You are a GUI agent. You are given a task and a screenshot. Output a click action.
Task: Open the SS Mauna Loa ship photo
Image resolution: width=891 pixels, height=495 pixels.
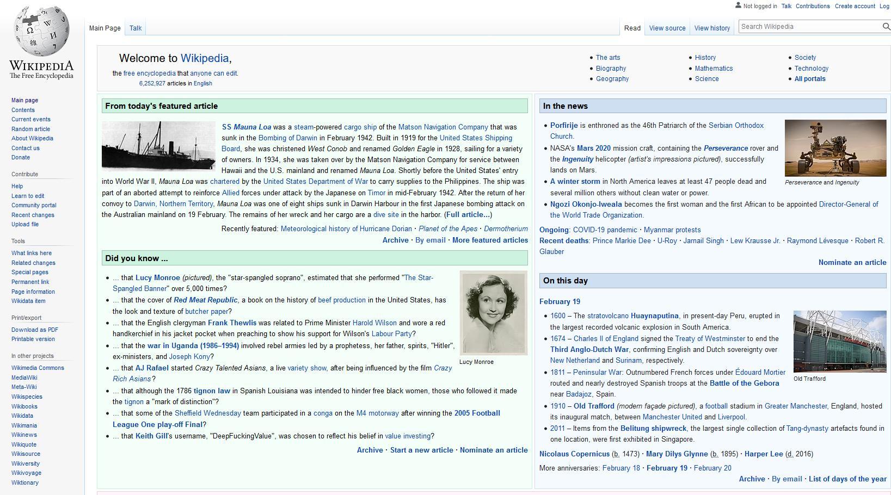coord(158,146)
